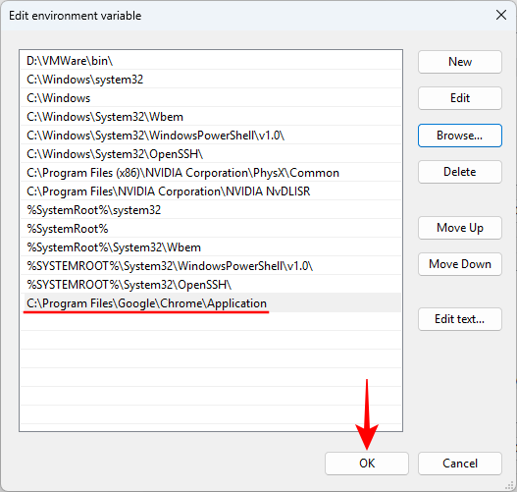Select C:\Windows\System32\OpenSSH\ row

click(211, 154)
